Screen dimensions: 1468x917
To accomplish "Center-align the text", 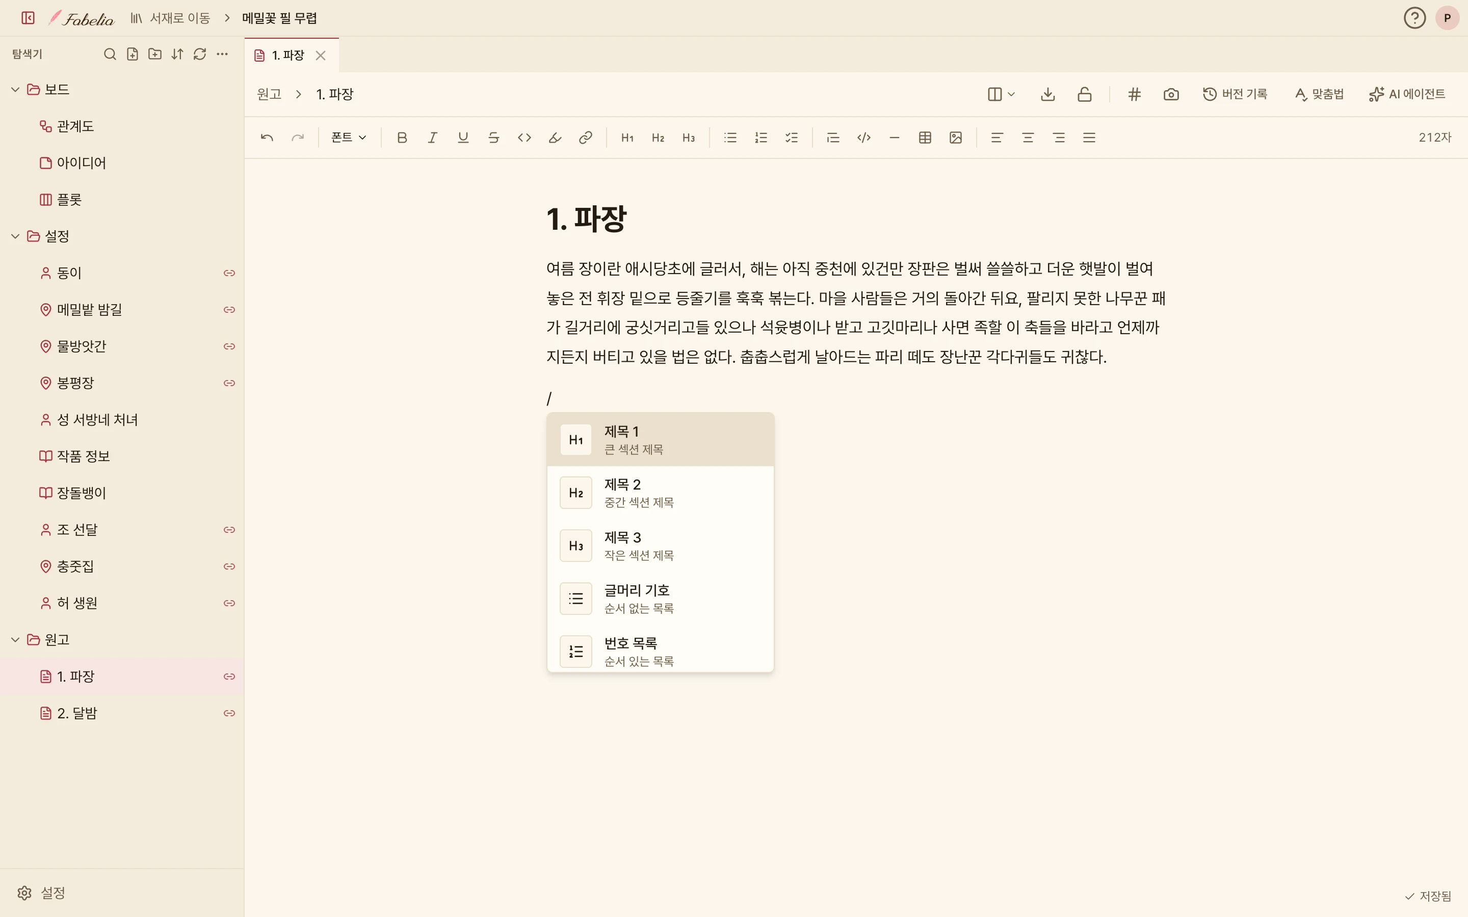I will click(x=1028, y=138).
